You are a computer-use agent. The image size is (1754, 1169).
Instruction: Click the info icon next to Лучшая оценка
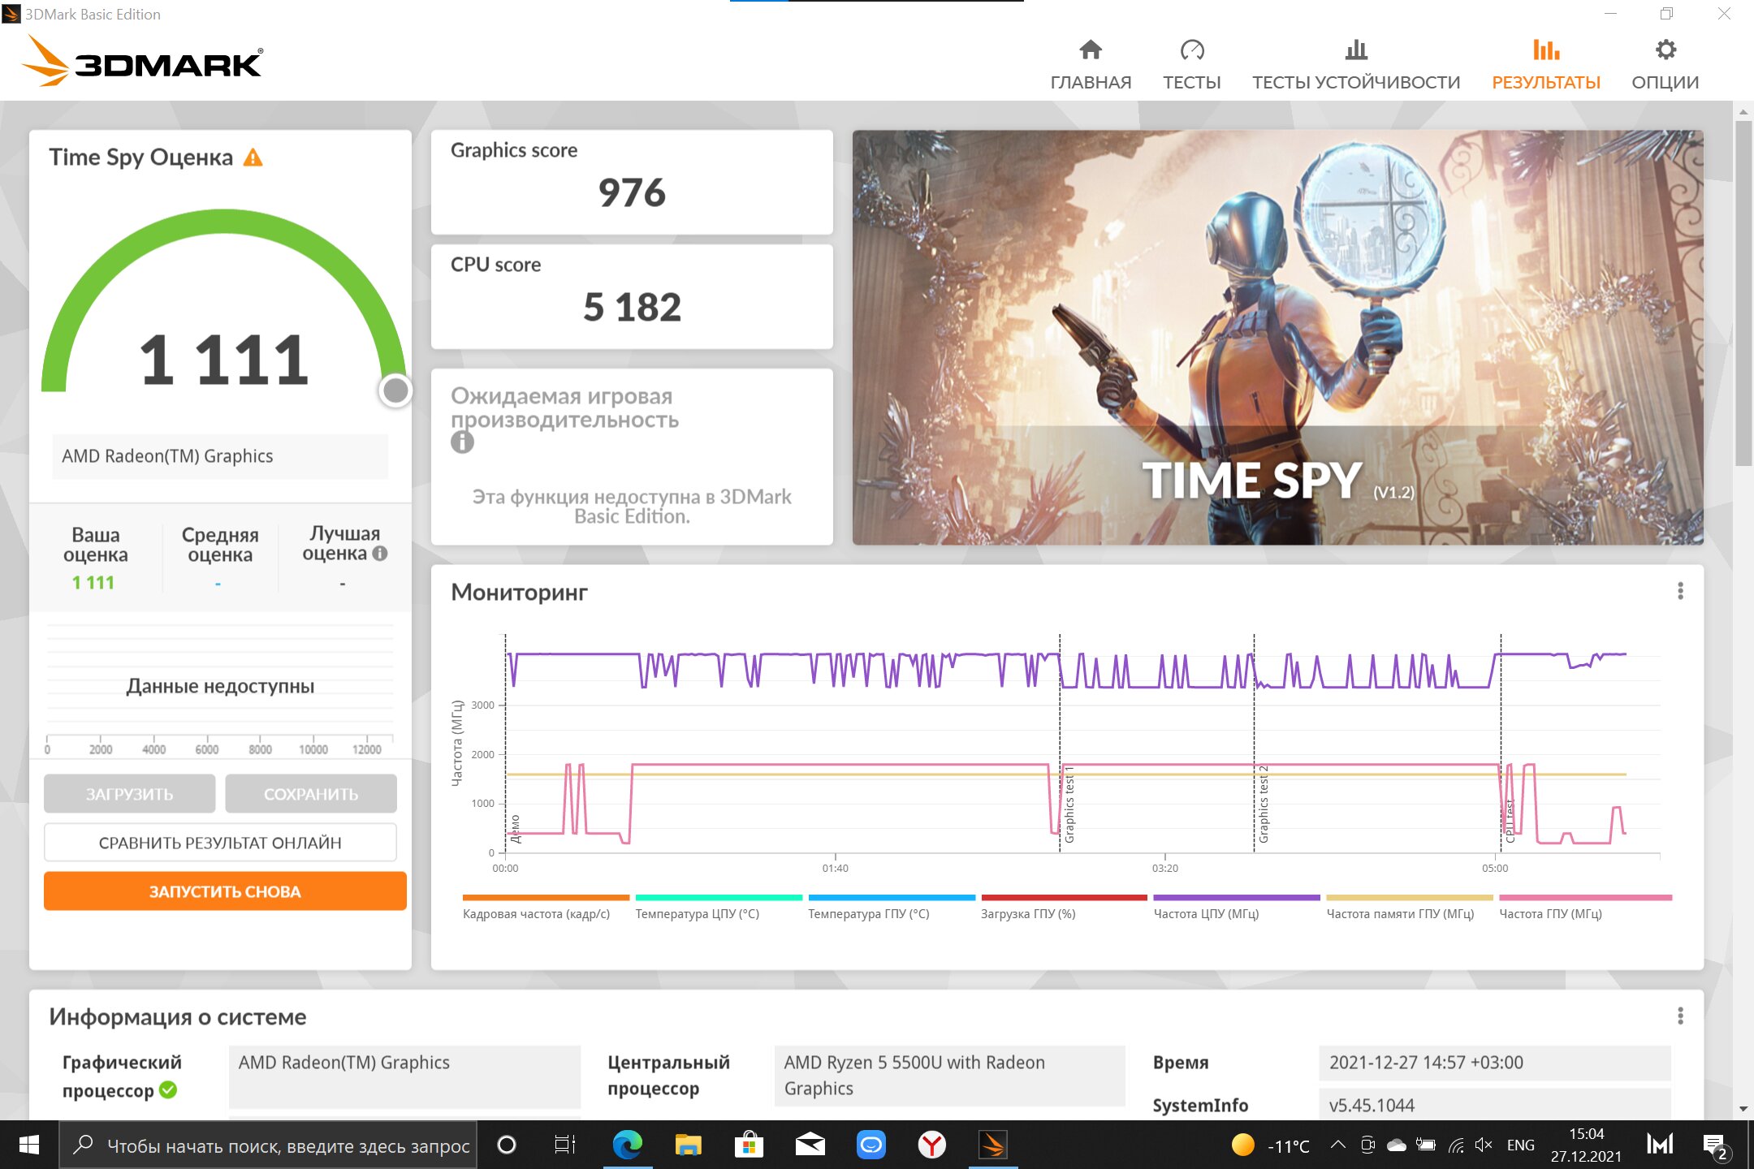pos(380,554)
